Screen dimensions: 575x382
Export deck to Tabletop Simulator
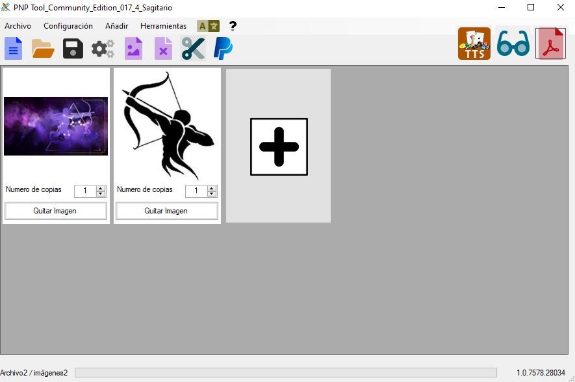(474, 42)
